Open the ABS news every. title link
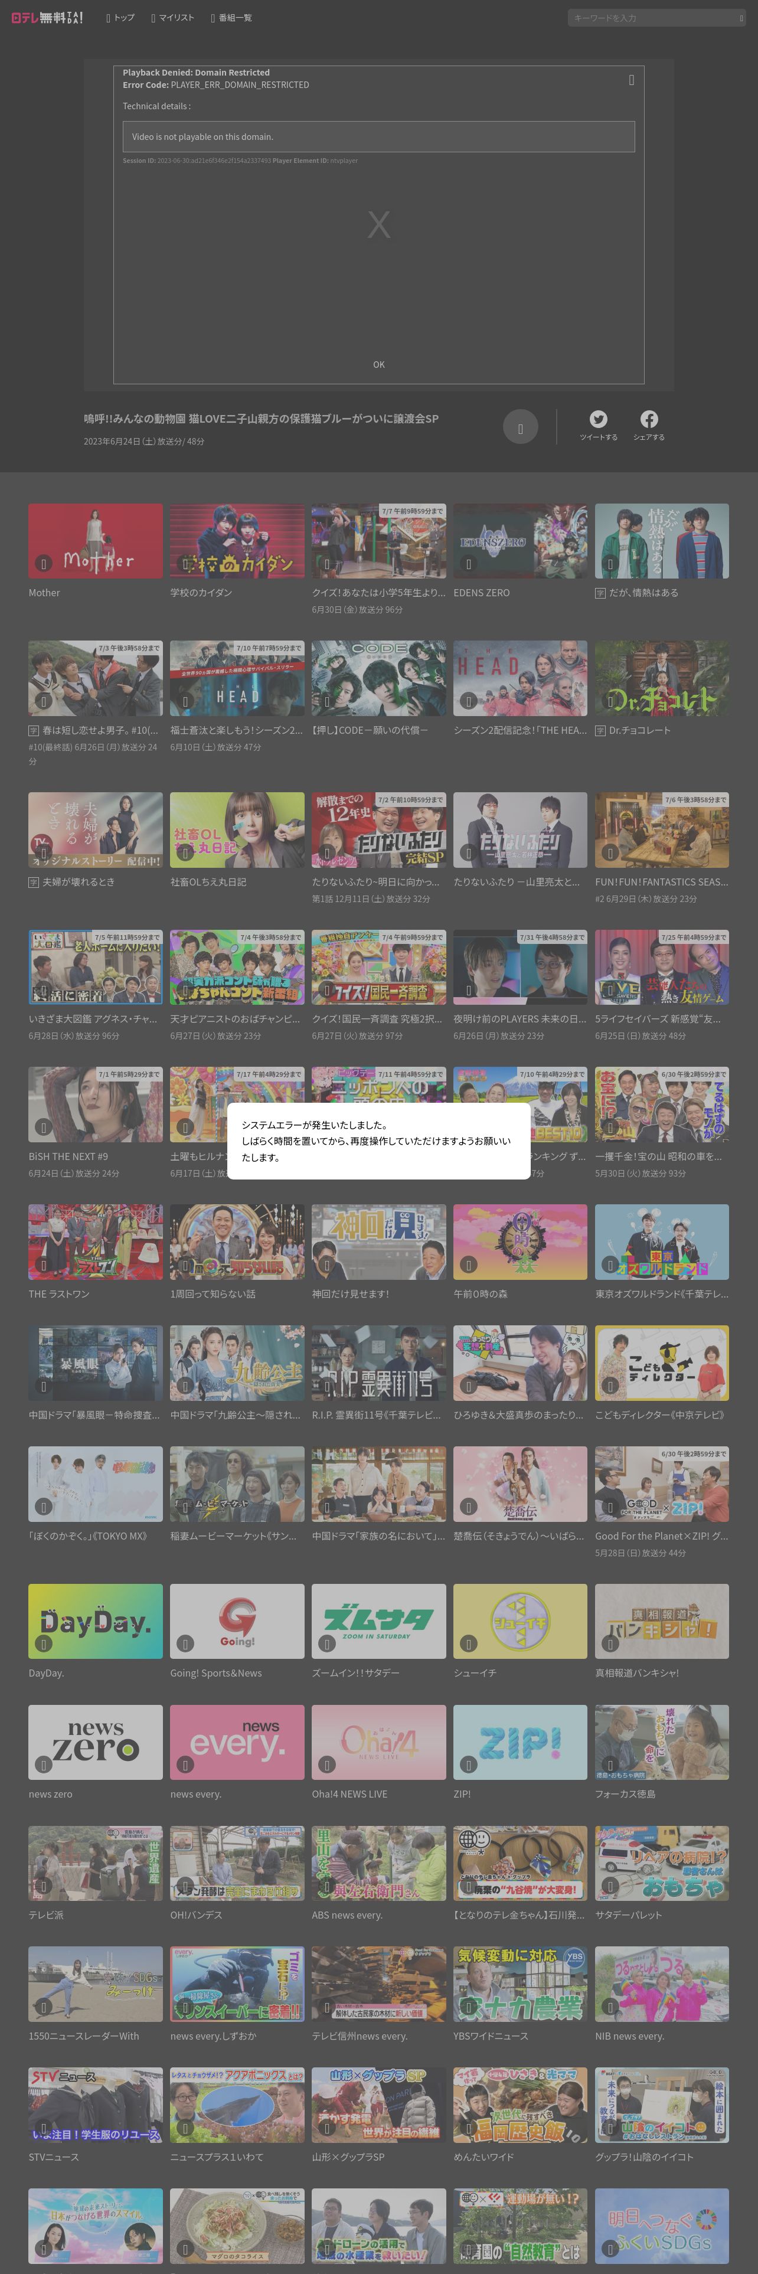The image size is (758, 2274). click(347, 1914)
